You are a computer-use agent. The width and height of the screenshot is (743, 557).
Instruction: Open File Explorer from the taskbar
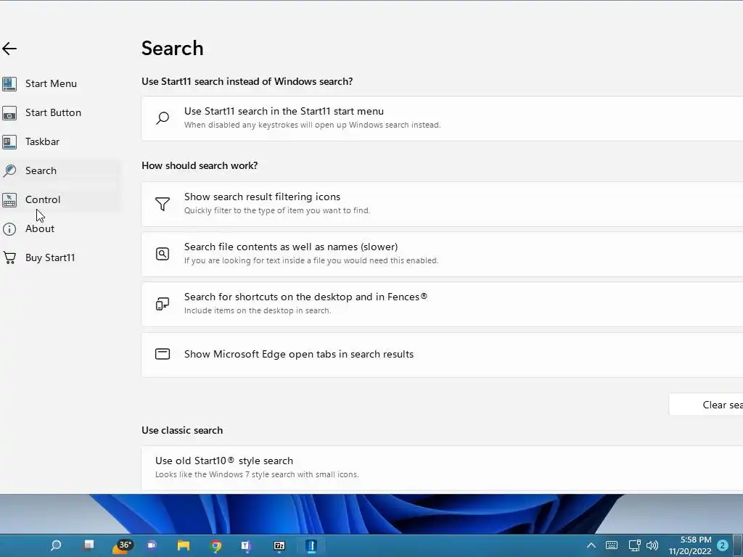coord(184,545)
